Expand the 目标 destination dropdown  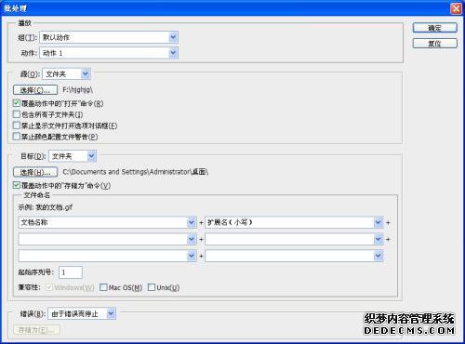[x=73, y=156]
